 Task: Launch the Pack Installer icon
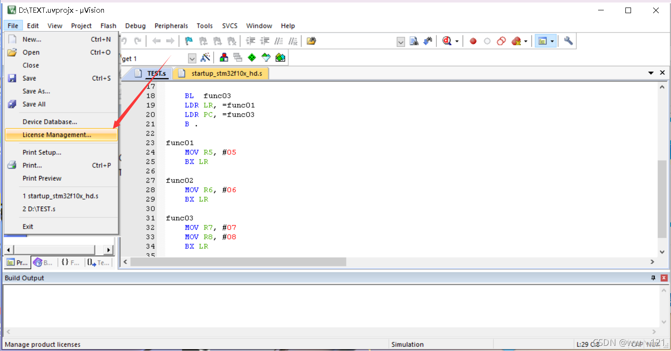[281, 58]
